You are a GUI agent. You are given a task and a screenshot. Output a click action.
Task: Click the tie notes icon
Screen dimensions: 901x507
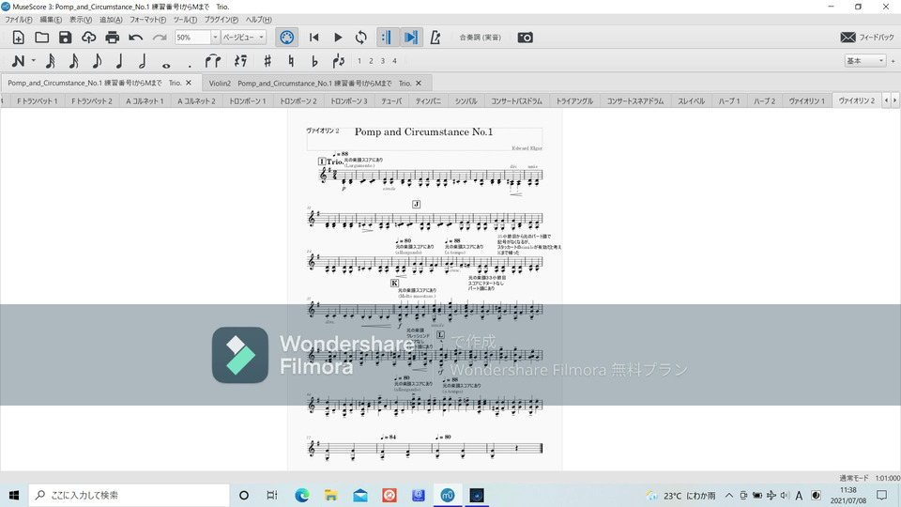pos(213,61)
